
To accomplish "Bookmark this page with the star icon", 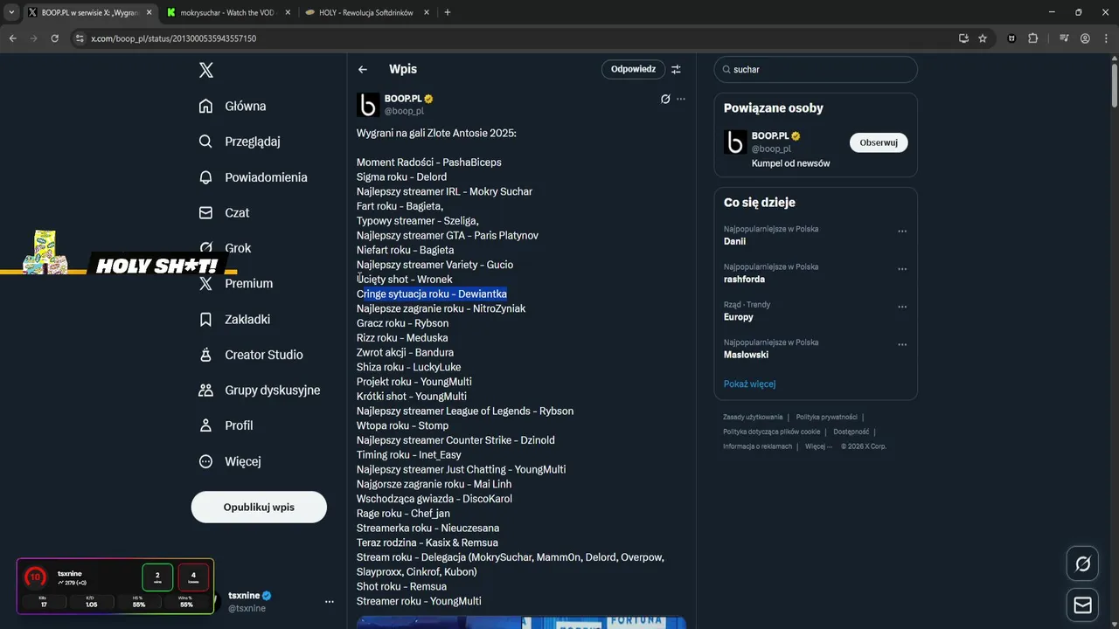I will tap(983, 38).
